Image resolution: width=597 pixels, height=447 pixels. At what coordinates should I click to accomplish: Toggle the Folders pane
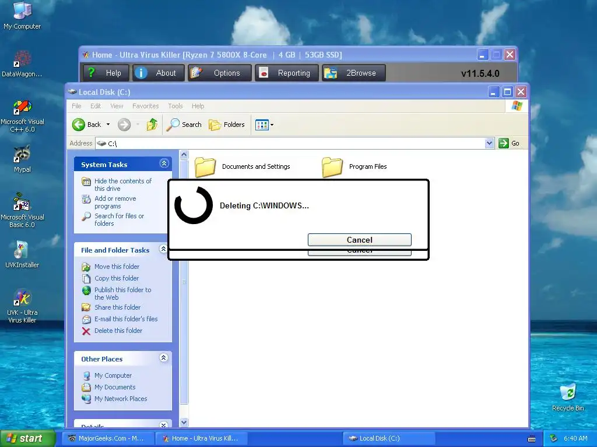[x=227, y=125]
